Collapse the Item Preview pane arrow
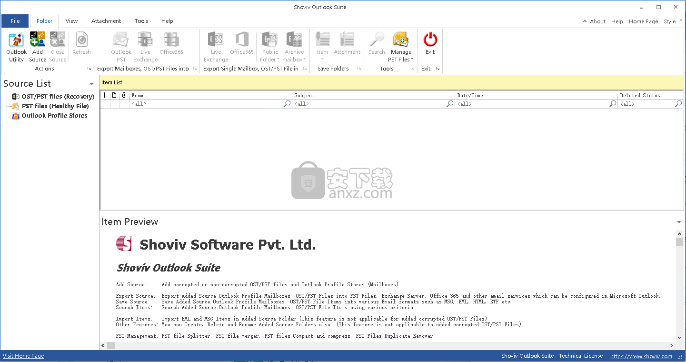Viewport: 686px width, 362px height. 679,222
